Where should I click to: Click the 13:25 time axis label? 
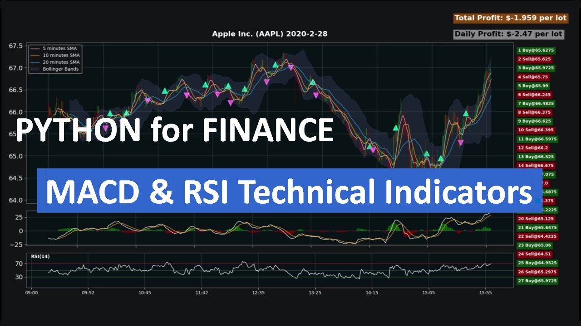315,293
